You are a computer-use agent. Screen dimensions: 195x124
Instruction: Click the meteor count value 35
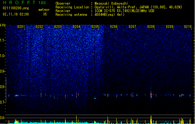click(45, 14)
